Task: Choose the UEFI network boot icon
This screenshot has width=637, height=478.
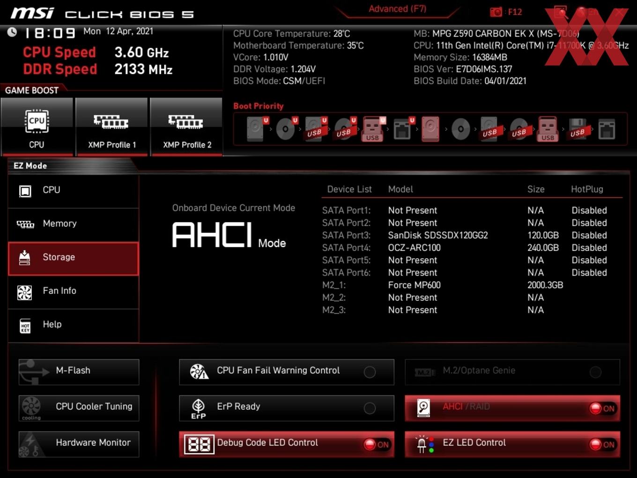Action: coord(403,129)
